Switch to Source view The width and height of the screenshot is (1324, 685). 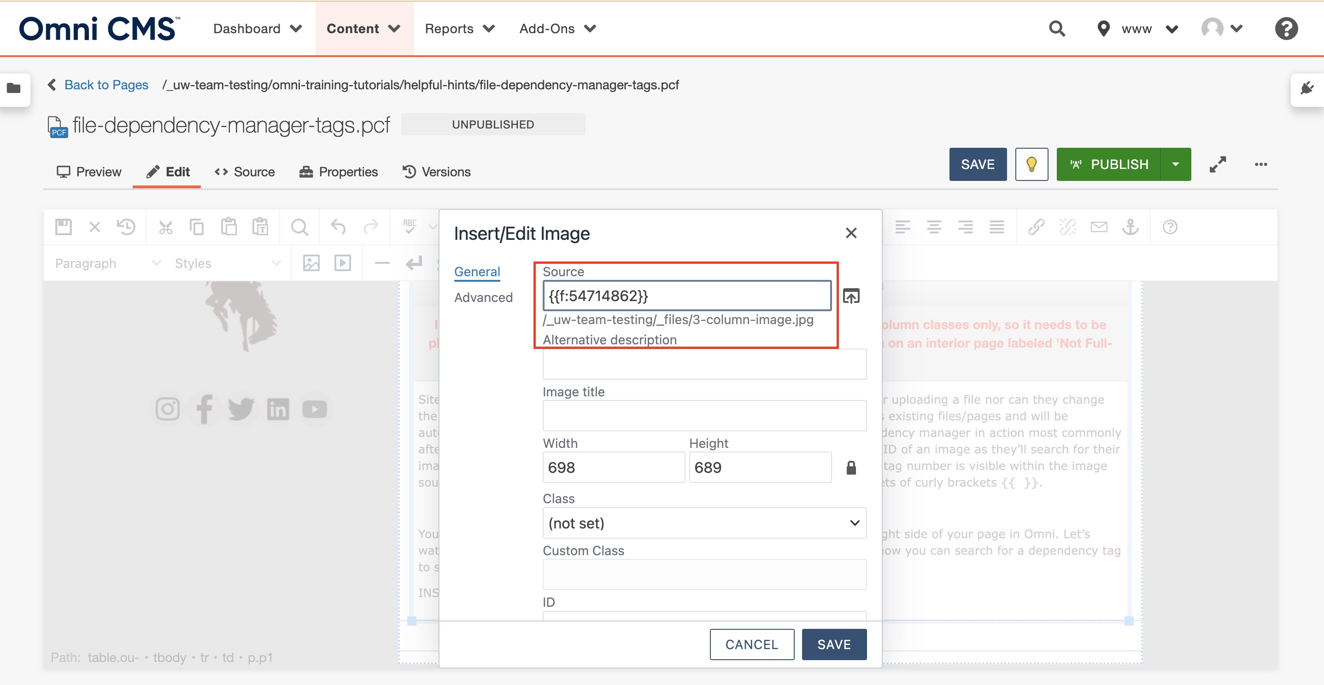(245, 170)
